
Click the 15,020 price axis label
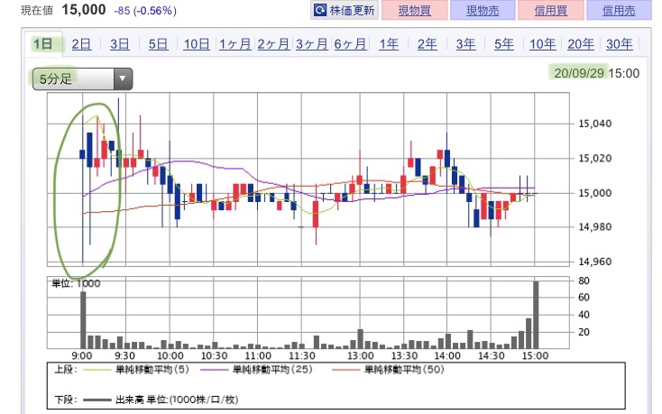(595, 158)
